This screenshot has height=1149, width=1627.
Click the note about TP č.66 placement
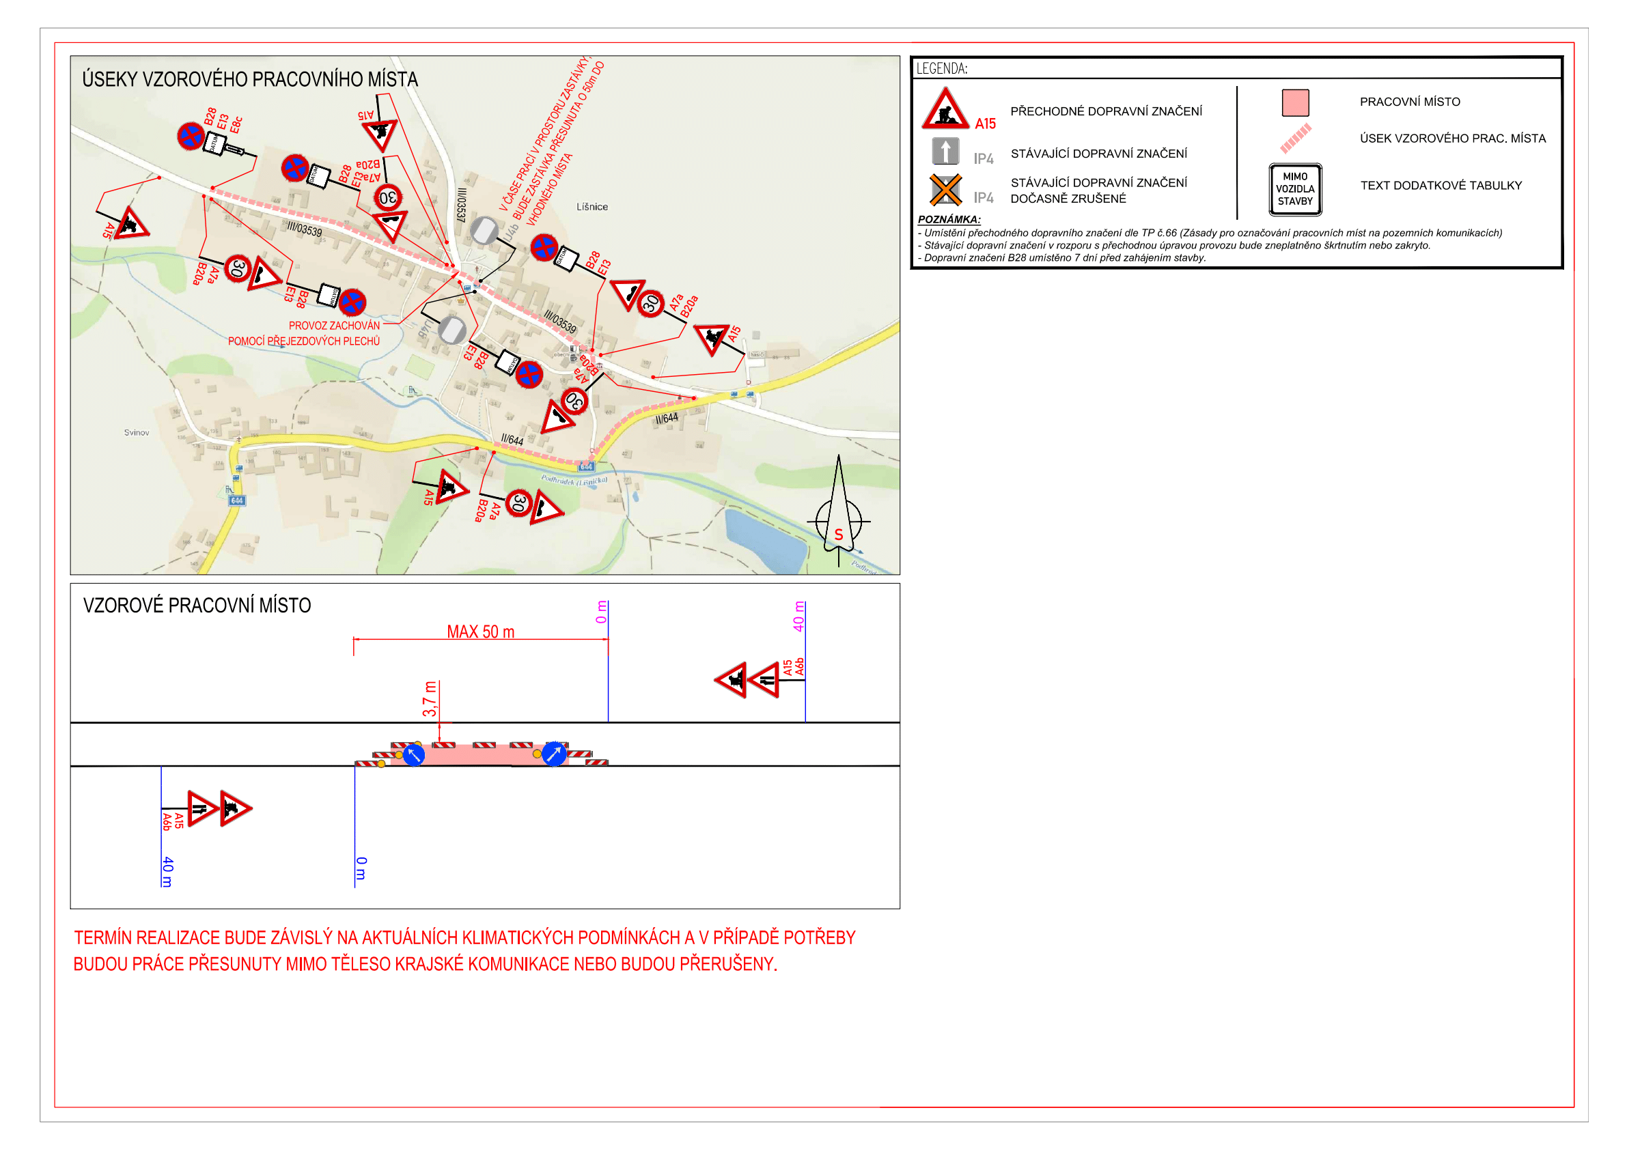(1210, 233)
